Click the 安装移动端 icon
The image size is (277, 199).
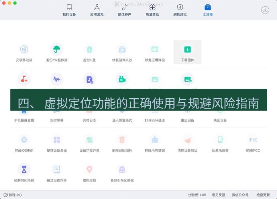(24, 49)
